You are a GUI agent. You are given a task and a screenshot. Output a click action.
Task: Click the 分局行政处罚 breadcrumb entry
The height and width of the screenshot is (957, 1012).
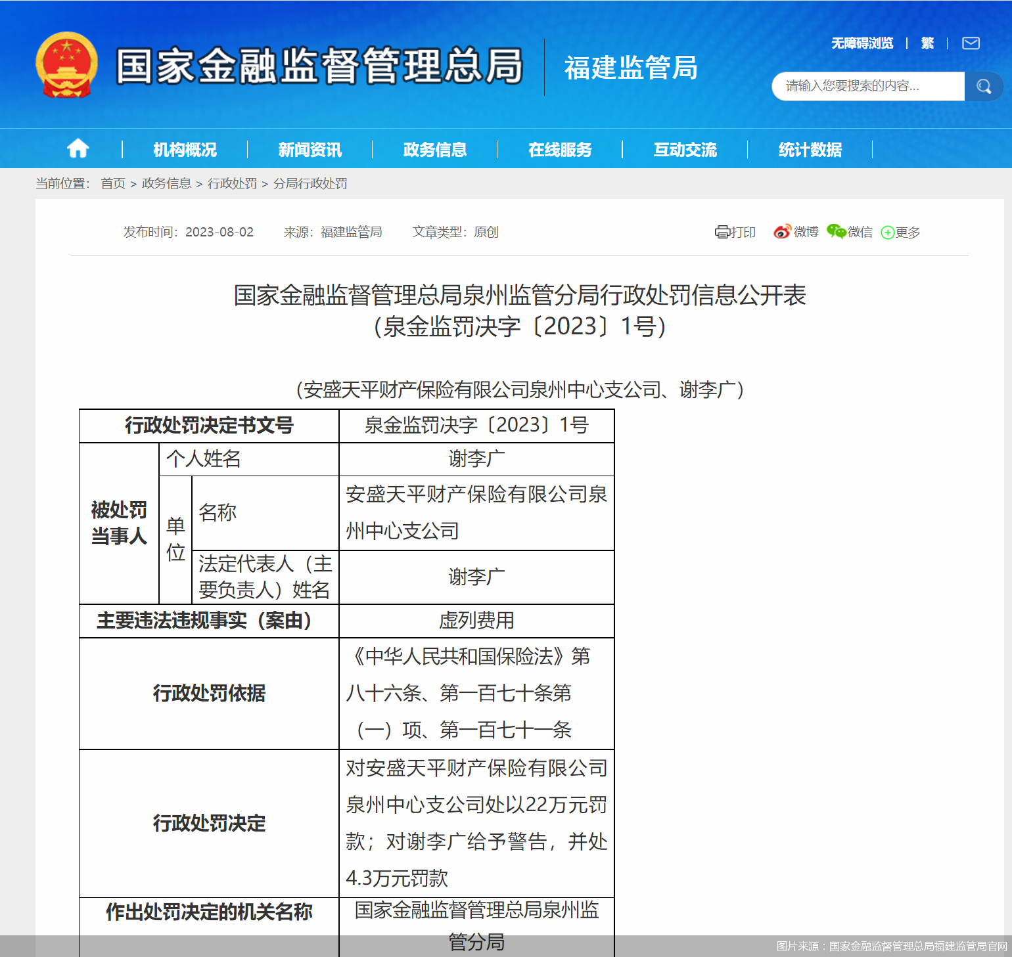click(310, 184)
